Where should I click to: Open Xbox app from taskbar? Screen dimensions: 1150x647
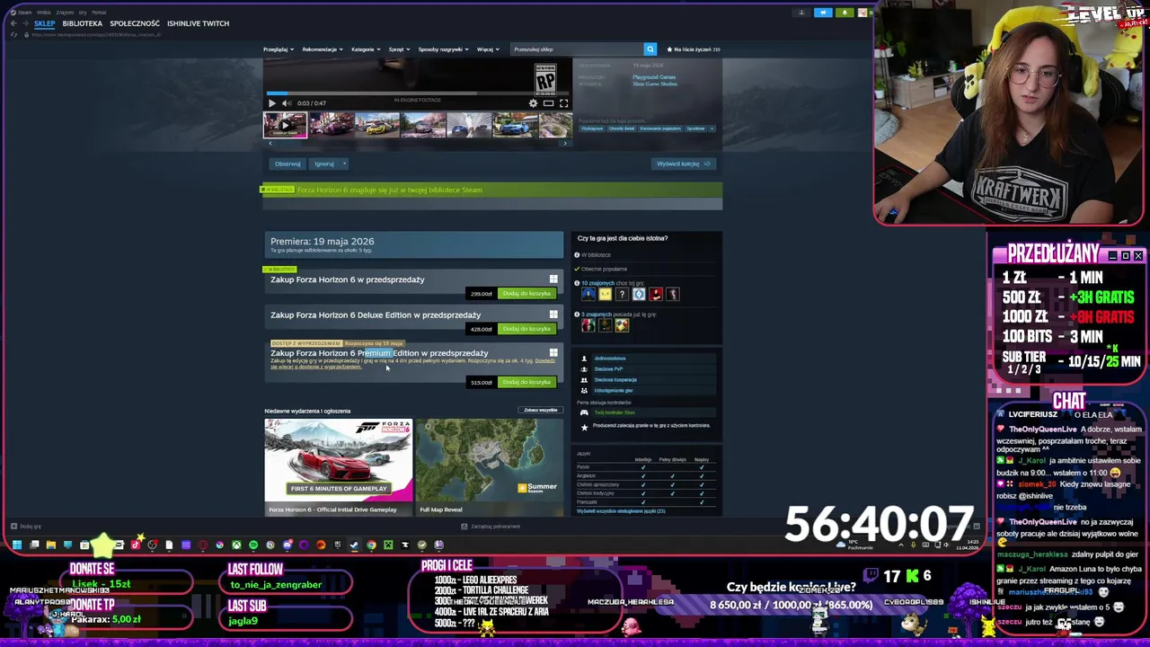tap(236, 545)
